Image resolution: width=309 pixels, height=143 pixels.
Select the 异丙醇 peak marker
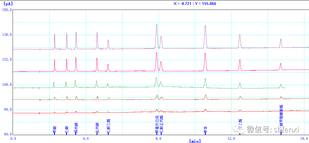[76, 128]
